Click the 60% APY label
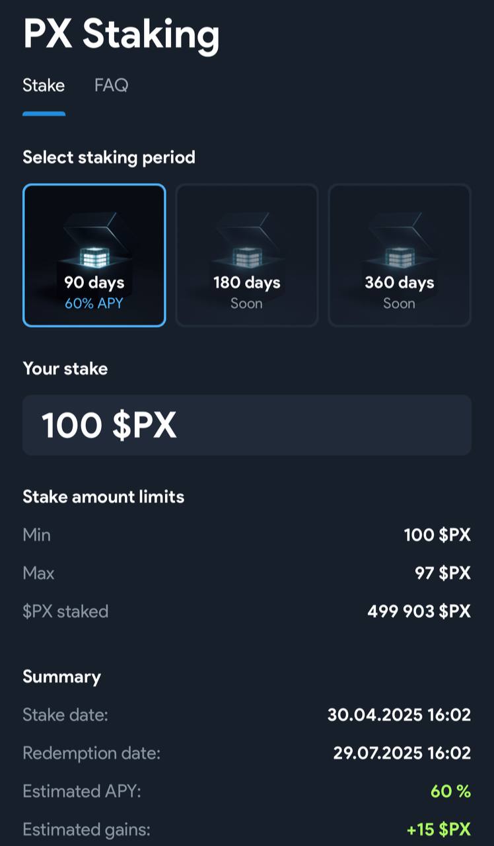The width and height of the screenshot is (494, 846). pyautogui.click(x=94, y=303)
